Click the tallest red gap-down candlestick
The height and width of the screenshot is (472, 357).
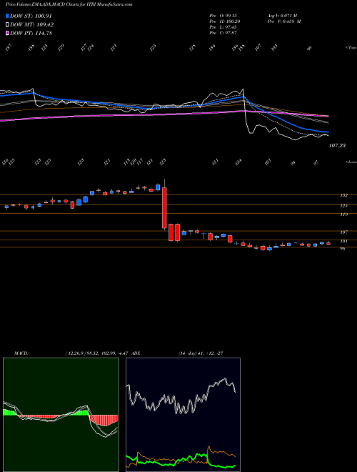[x=164, y=207]
